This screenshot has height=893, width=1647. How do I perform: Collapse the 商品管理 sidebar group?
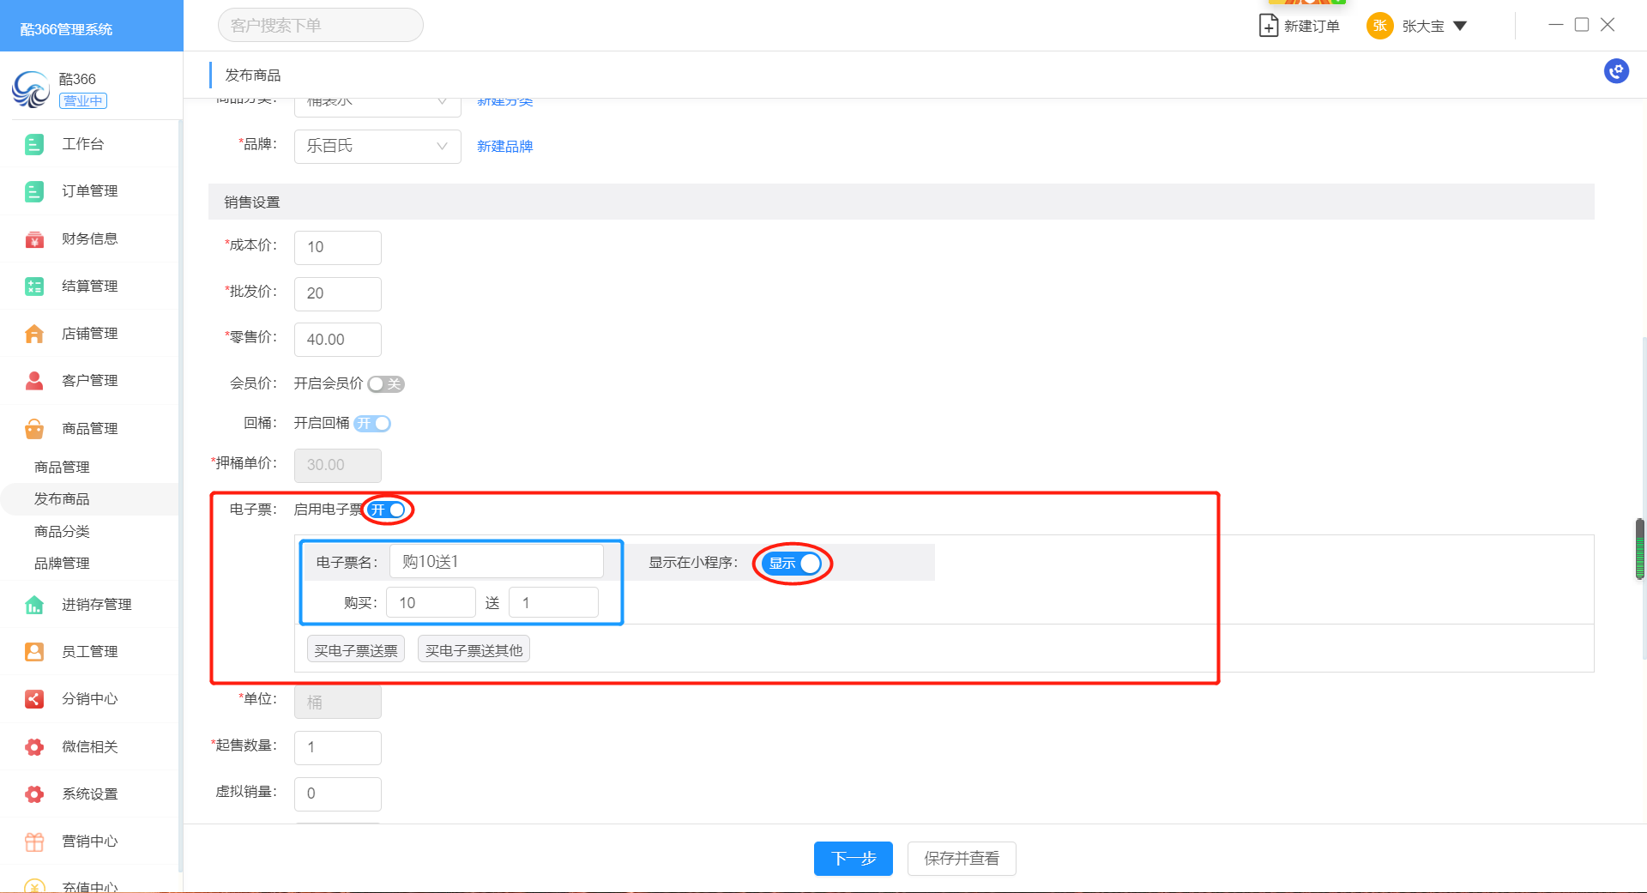point(89,428)
